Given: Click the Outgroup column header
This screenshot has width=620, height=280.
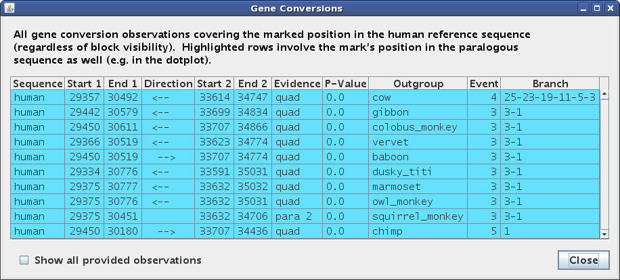Looking at the screenshot, I should pyautogui.click(x=418, y=84).
